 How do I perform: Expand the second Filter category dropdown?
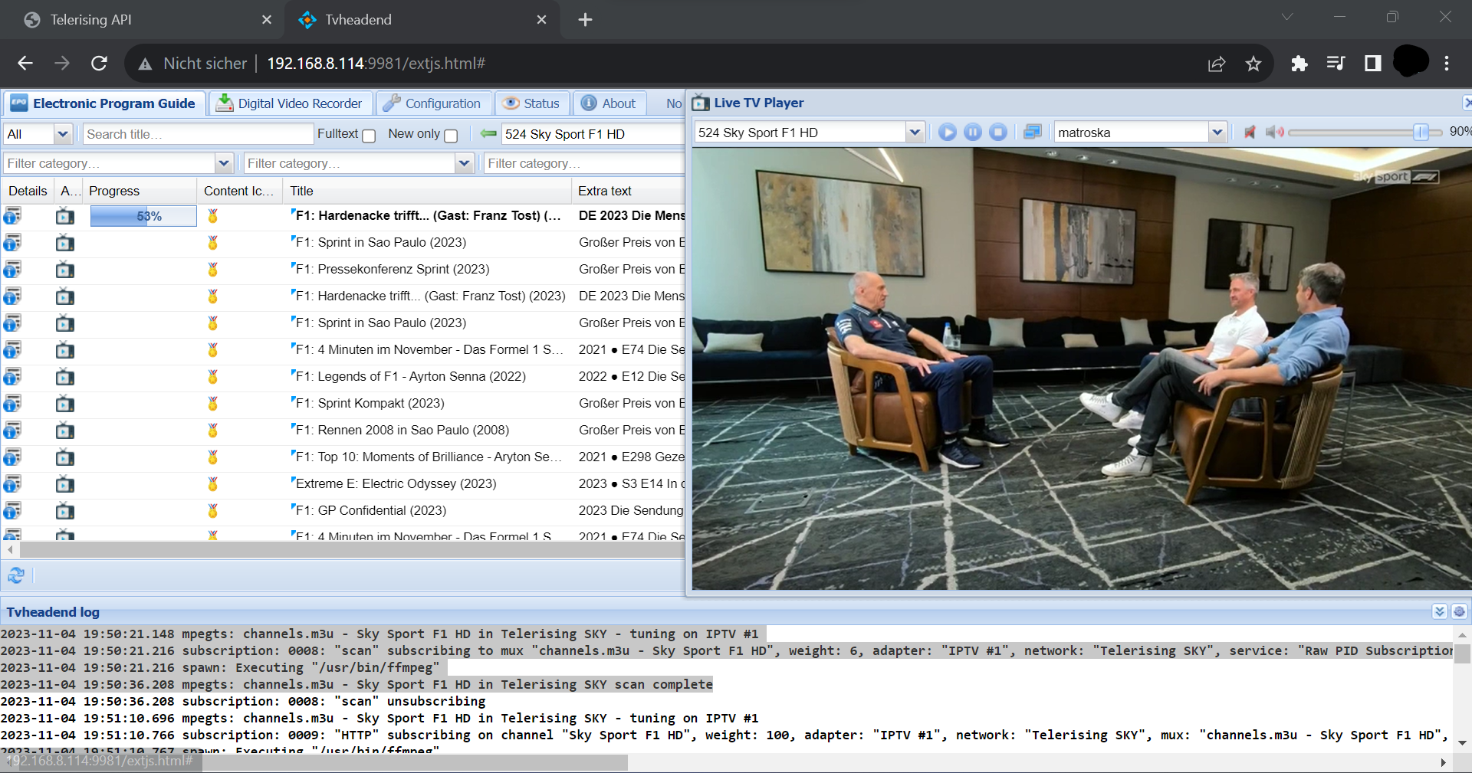point(464,163)
